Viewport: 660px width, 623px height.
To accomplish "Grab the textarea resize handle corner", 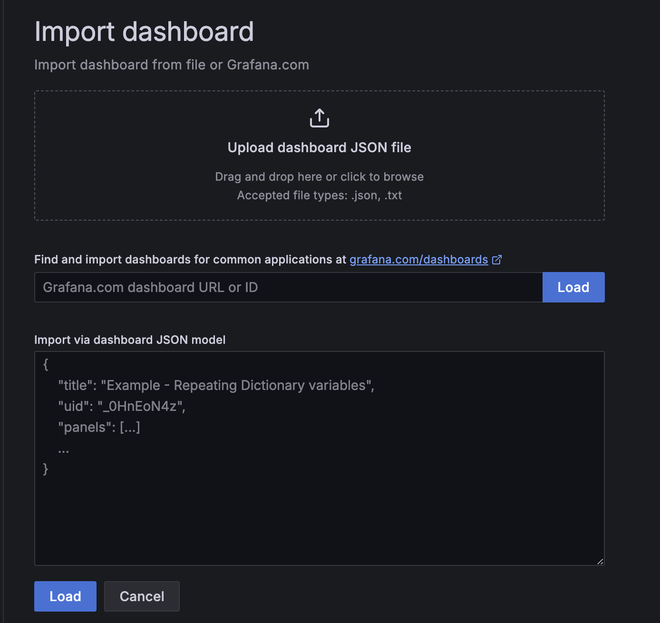I will pyautogui.click(x=600, y=561).
